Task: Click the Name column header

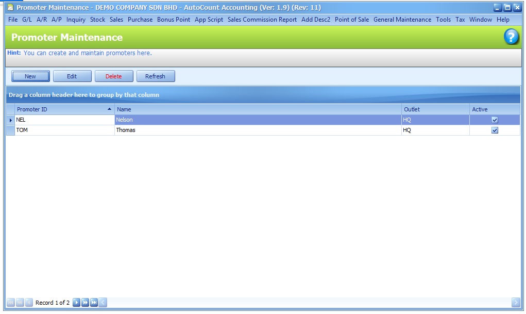Action: tap(258, 109)
